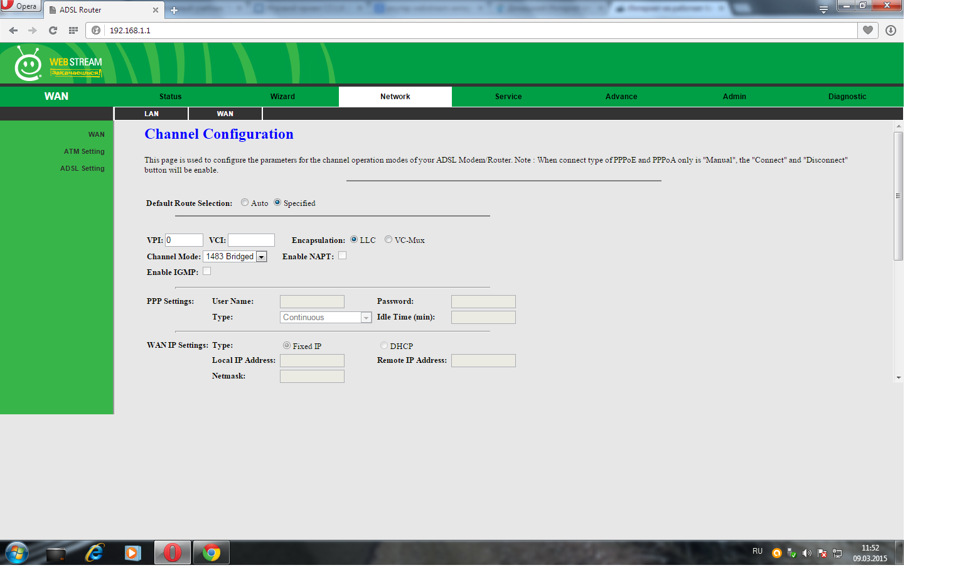Screen dimensions: 974x570
Task: Expand the Channel Mode dropdown
Action: coord(261,257)
